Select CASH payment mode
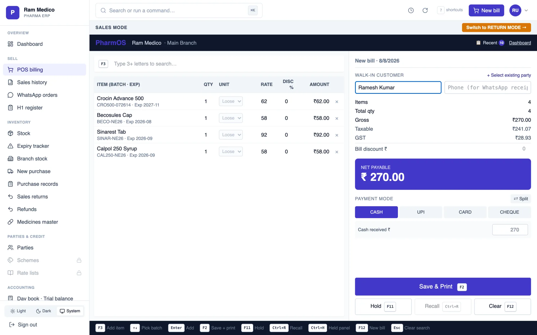Image resolution: width=537 pixels, height=335 pixels. (376, 212)
